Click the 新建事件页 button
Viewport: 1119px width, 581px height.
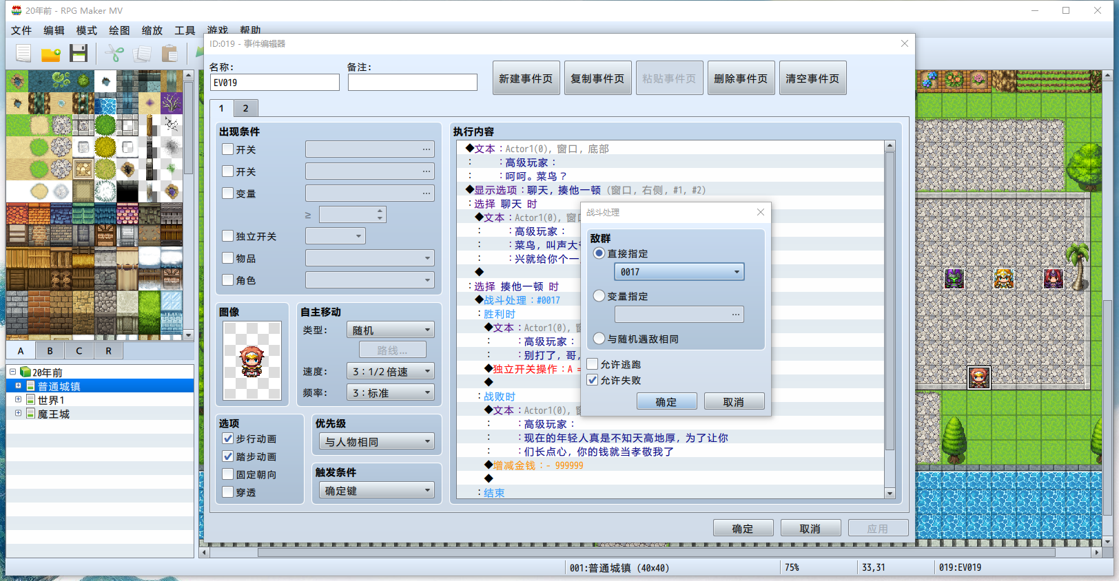coord(526,78)
